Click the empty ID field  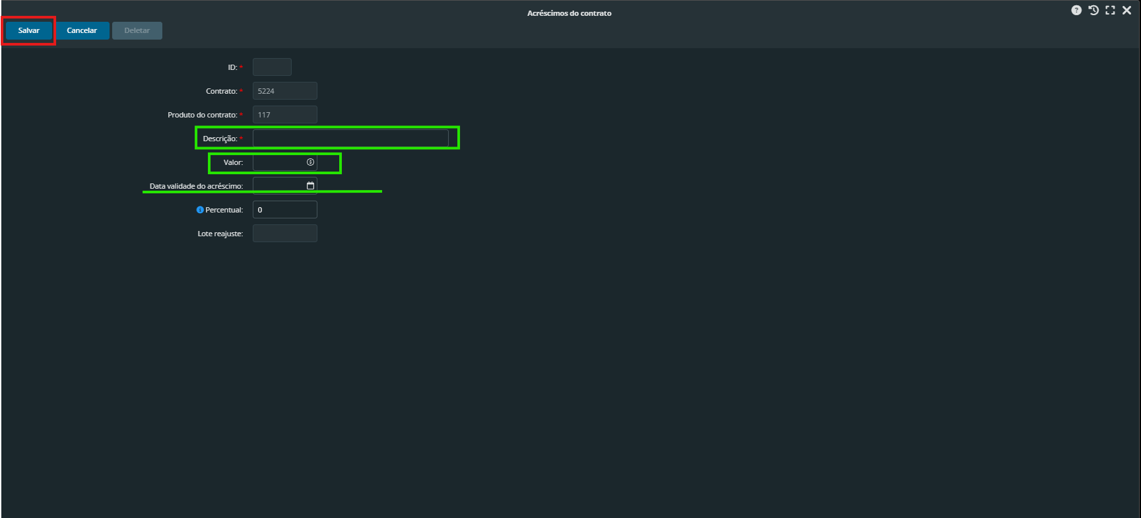(x=272, y=67)
